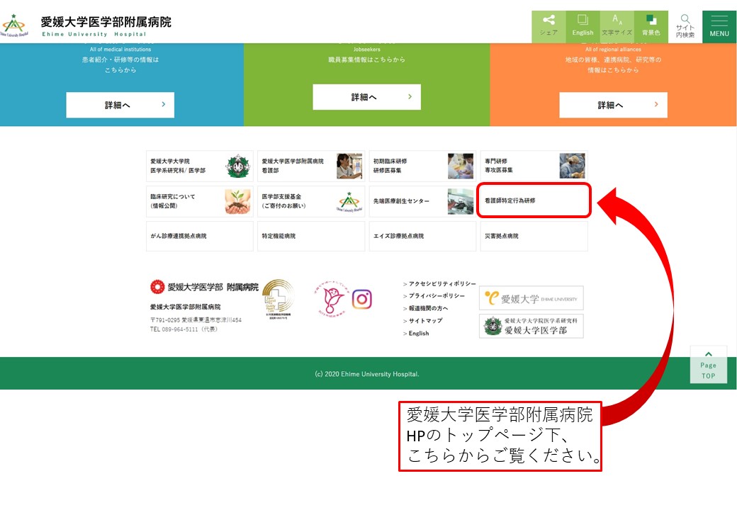Open 特定機能病院 banner

[x=311, y=236]
